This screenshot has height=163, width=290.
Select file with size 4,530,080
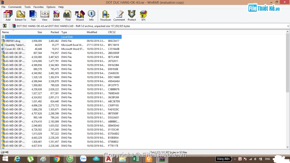click(61, 57)
